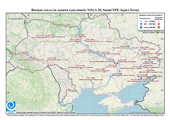
Task: Click the ДСНС institute caption beside logo
Action: tap(46, 112)
